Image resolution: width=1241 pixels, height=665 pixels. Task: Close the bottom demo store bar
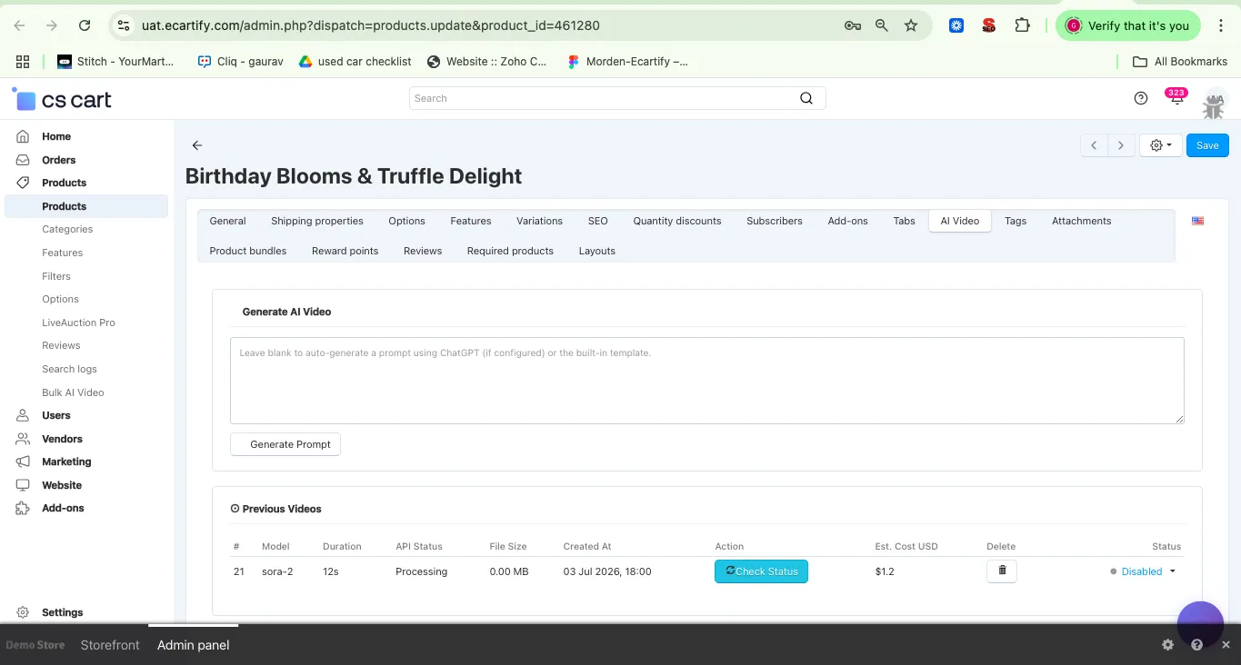(x=1226, y=645)
